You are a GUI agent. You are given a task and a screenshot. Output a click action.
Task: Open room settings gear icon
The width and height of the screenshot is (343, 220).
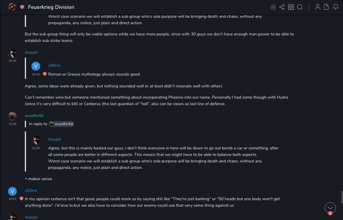(273, 7)
